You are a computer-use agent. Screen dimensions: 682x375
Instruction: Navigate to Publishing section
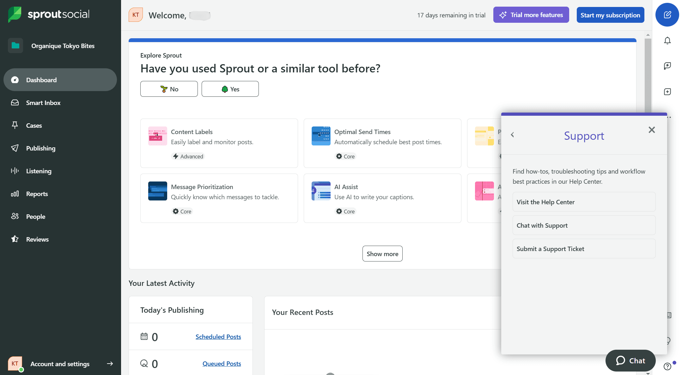coord(40,148)
